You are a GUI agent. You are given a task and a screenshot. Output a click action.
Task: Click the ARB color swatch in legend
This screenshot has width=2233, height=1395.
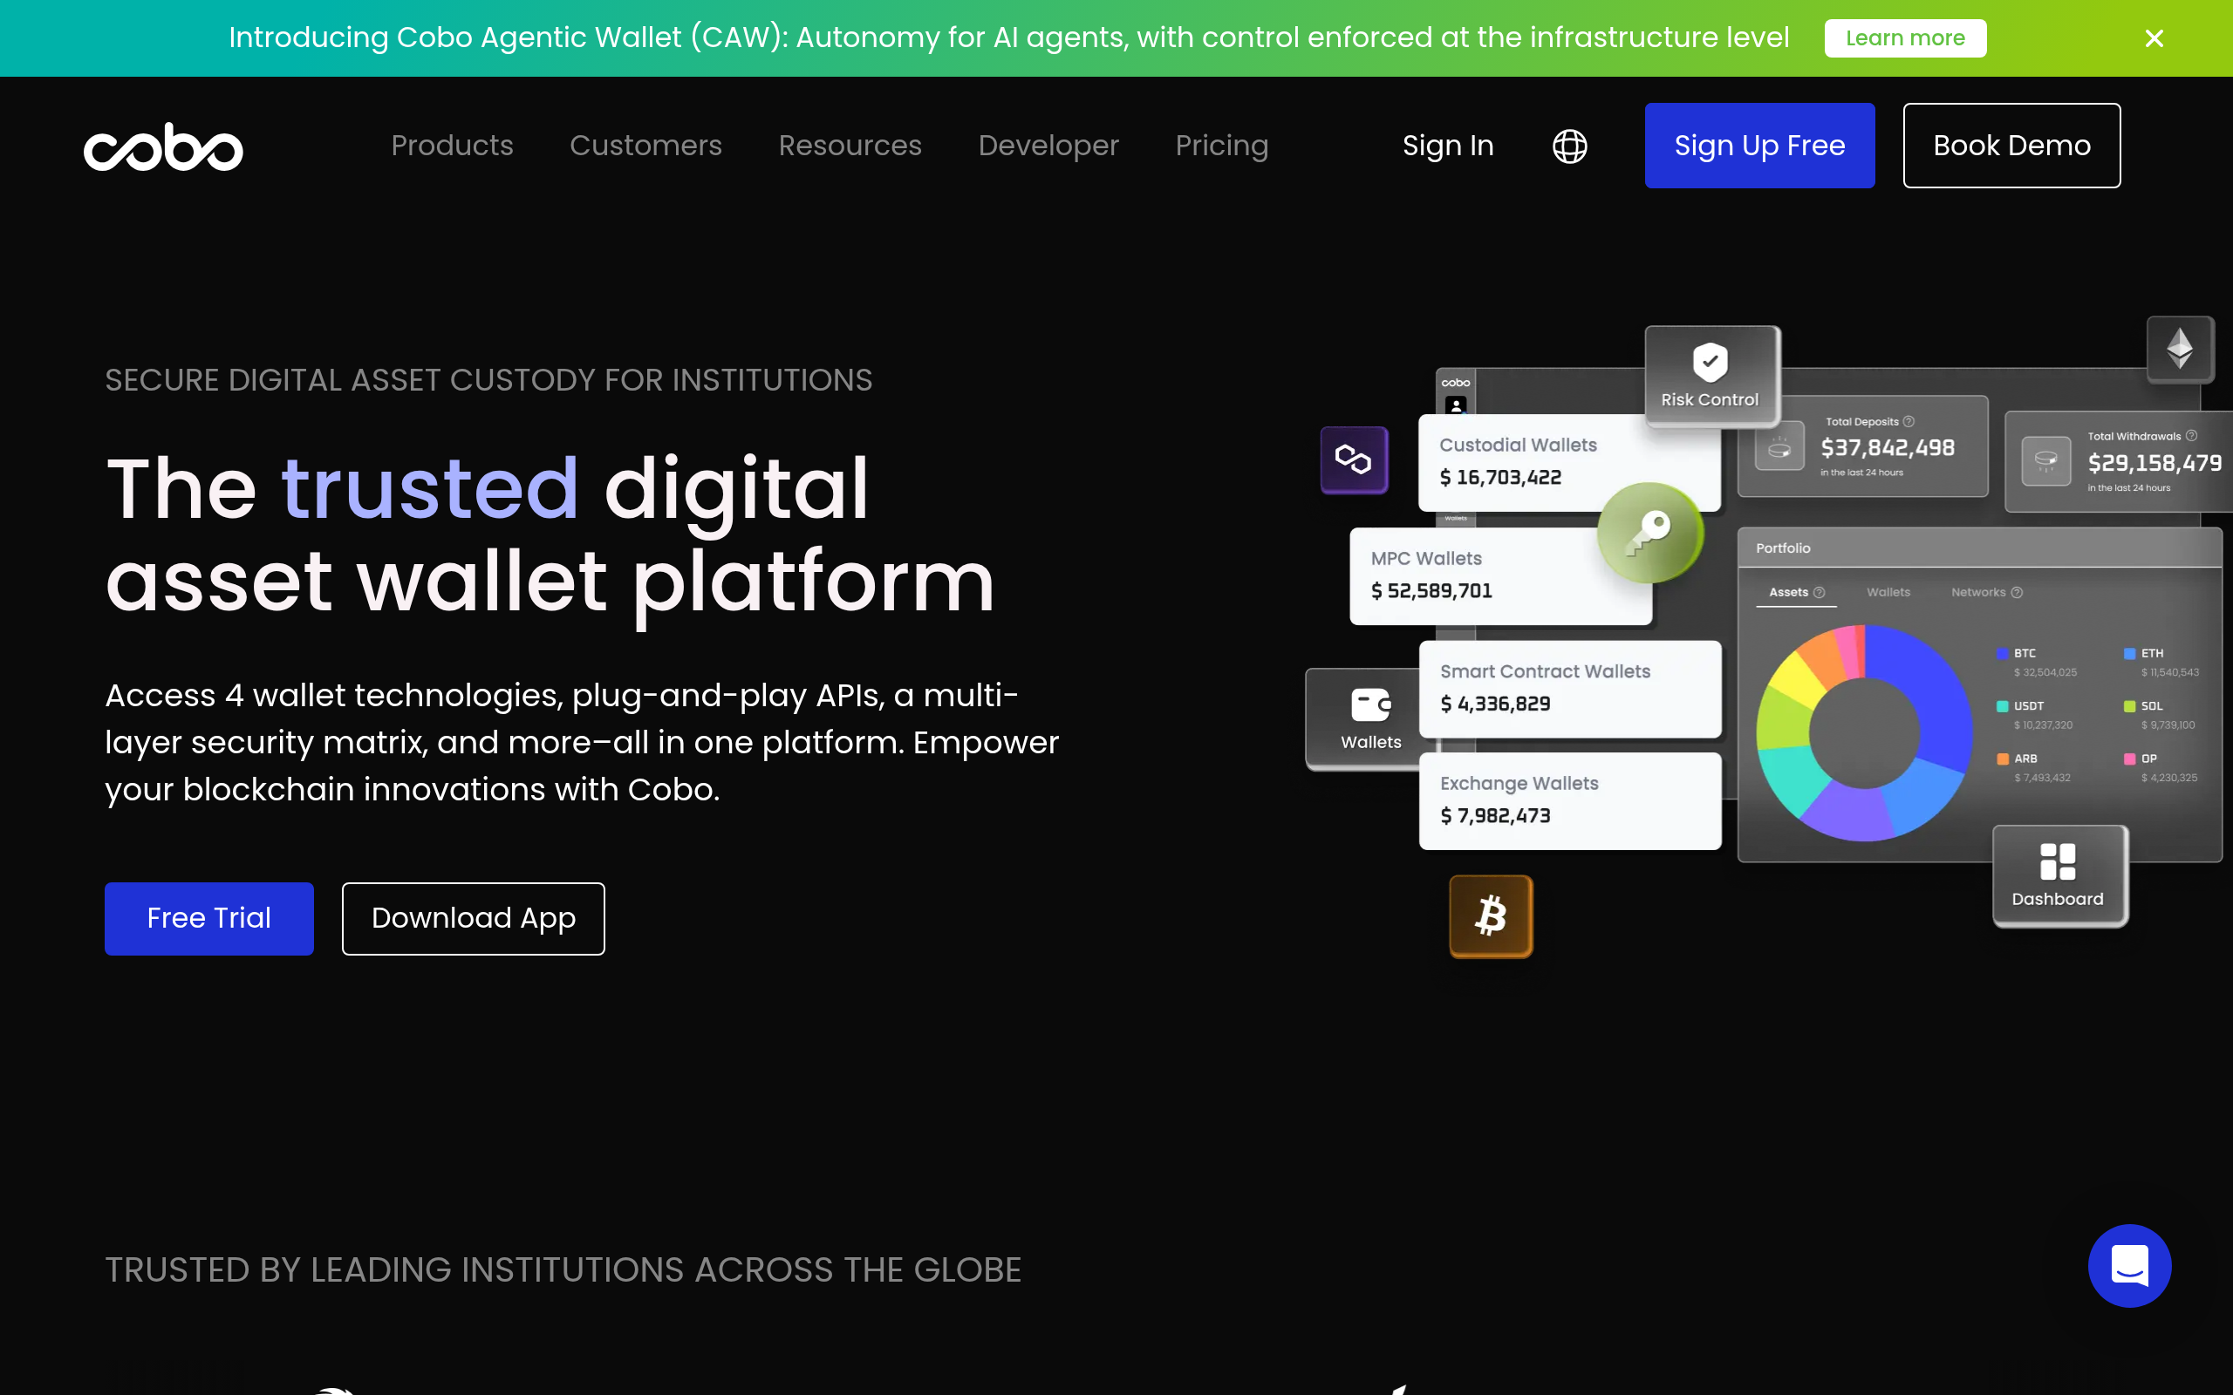2003,759
